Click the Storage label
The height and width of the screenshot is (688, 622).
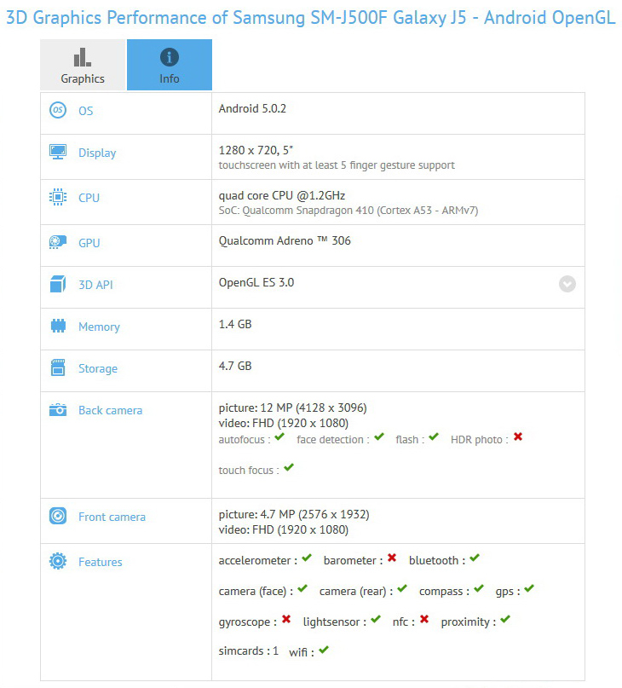click(x=98, y=368)
